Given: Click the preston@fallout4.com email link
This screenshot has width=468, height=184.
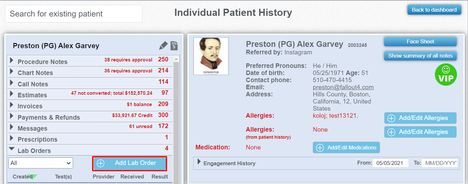Looking at the screenshot, I should click(343, 87).
